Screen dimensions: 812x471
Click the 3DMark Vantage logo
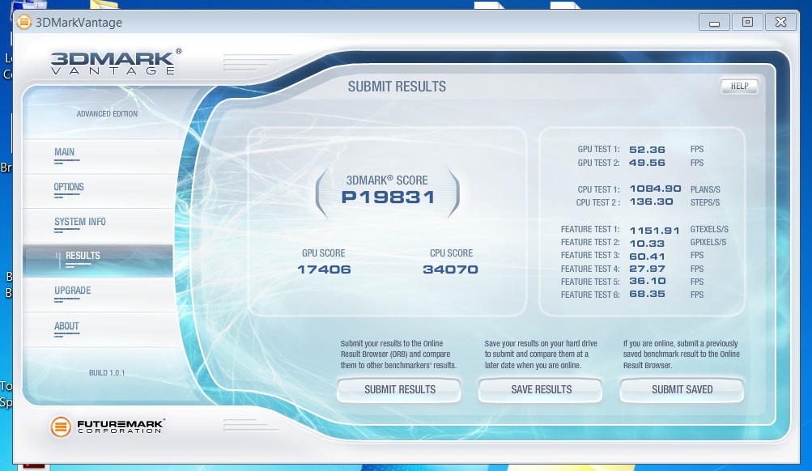pyautogui.click(x=115, y=62)
